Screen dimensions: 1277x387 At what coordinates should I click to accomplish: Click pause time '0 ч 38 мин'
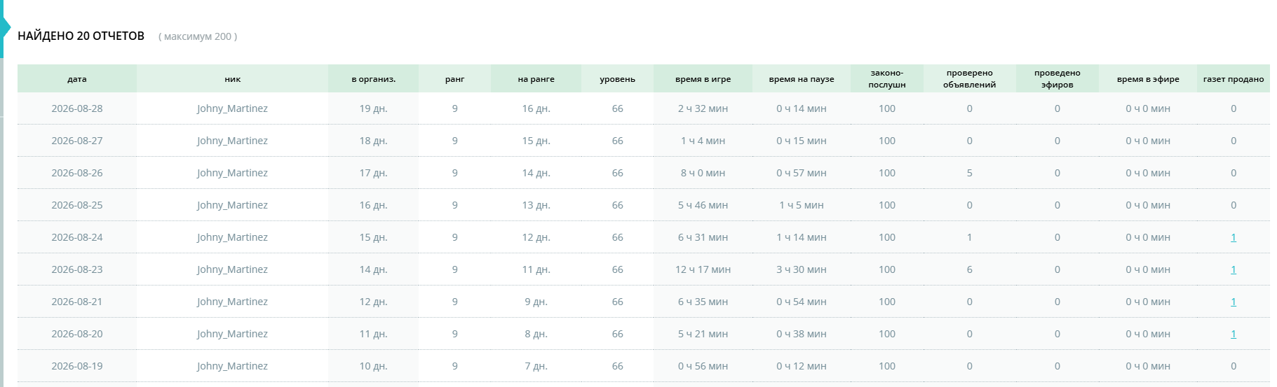coord(802,334)
